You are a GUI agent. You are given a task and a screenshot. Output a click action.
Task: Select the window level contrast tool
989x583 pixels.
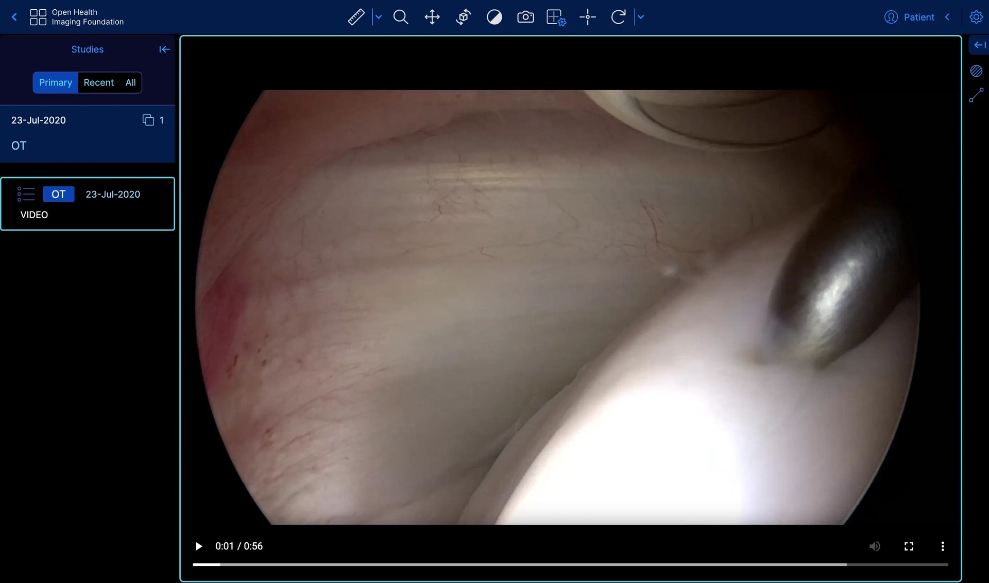coord(494,17)
